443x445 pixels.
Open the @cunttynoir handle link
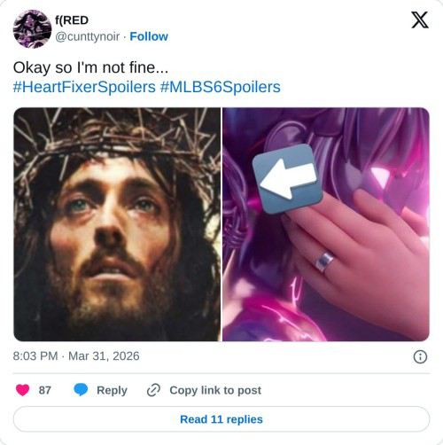pos(87,36)
